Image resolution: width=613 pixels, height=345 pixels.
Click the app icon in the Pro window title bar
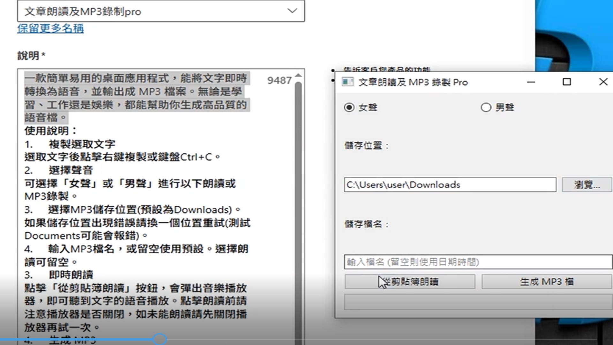(347, 82)
